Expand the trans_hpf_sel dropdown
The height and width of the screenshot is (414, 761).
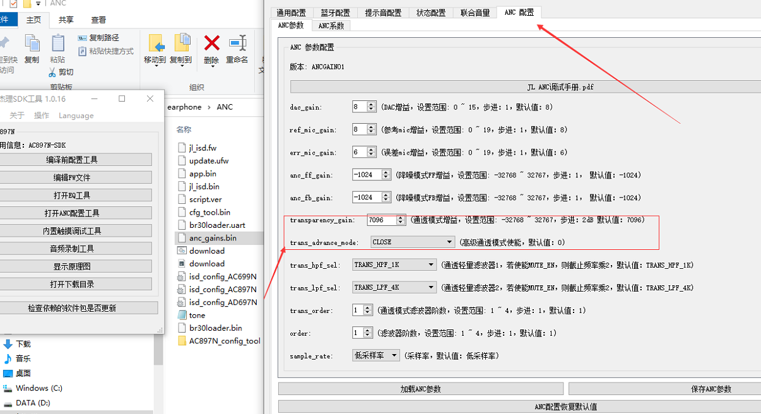coord(394,264)
